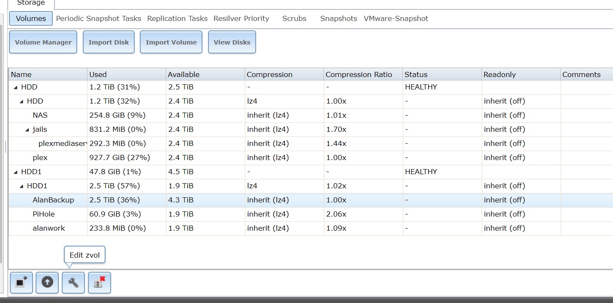This screenshot has height=303, width=613.
Task: Click the "1.44x" compression ratio
Action: (336, 143)
